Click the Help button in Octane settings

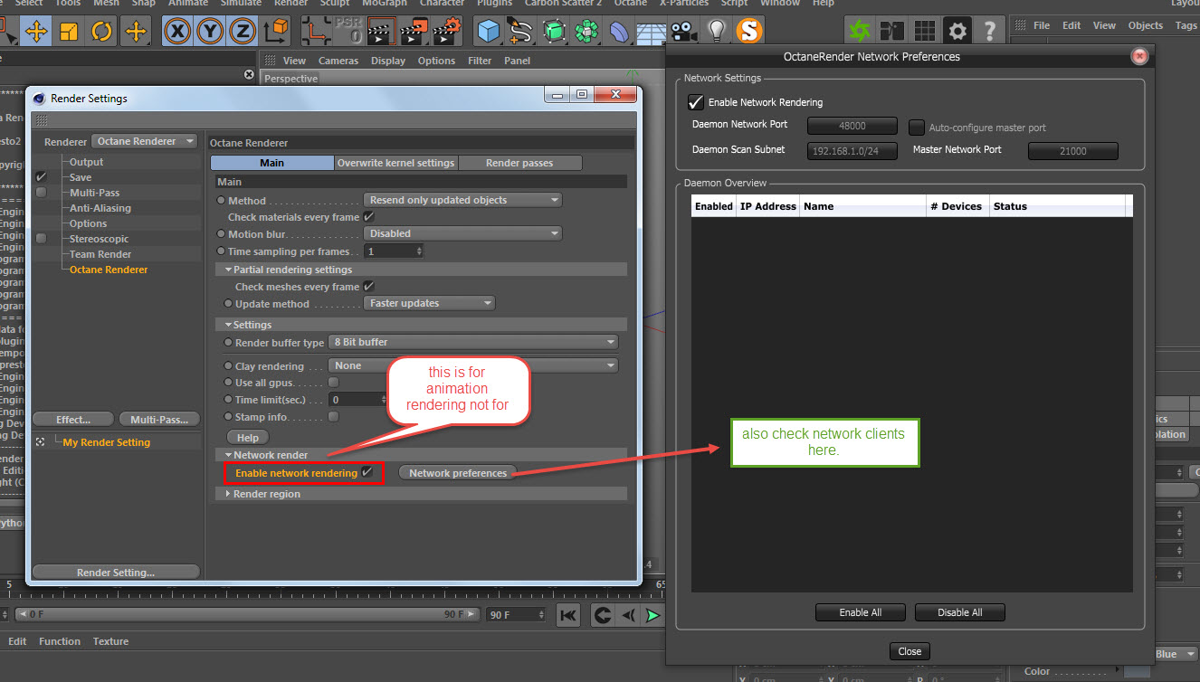pos(248,438)
